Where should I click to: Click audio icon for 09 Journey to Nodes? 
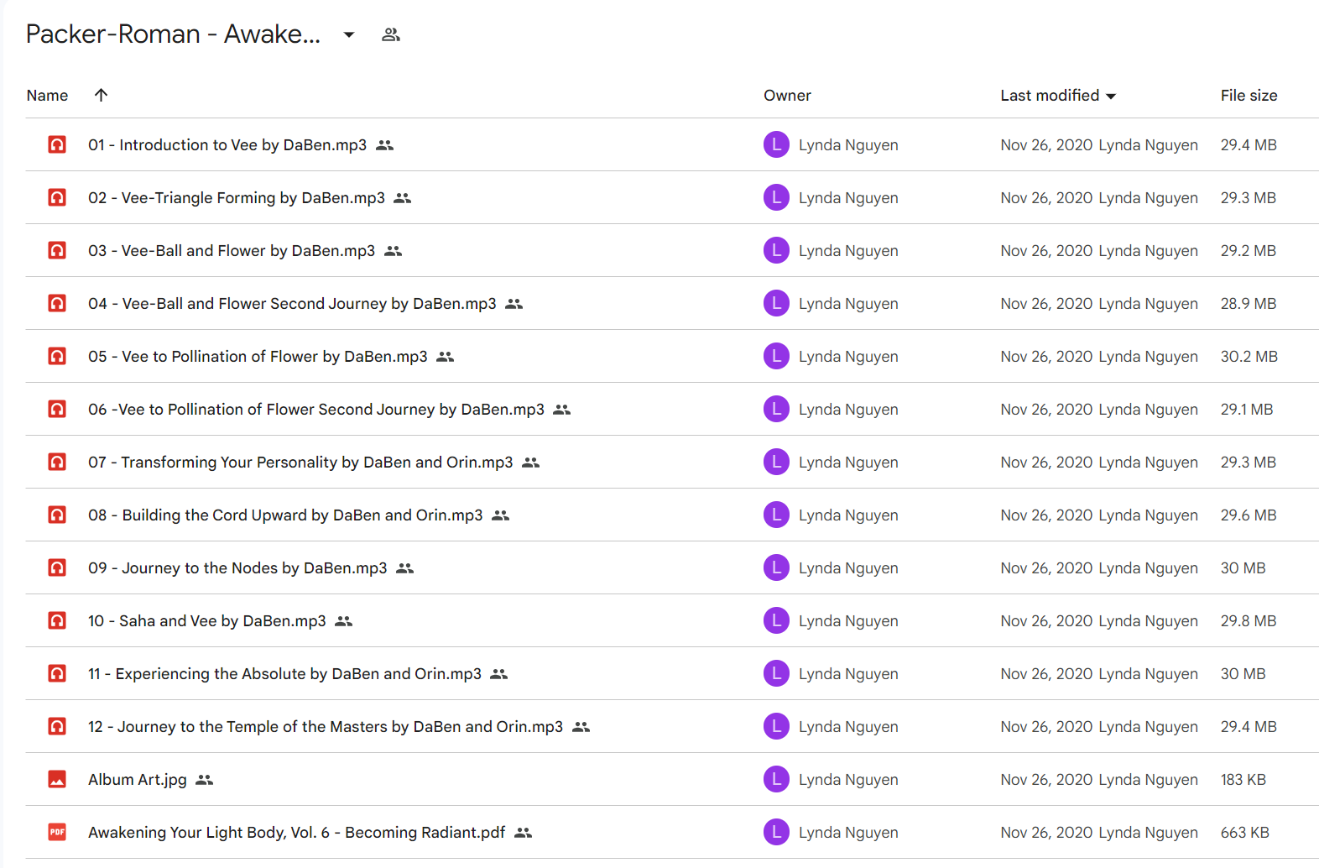pyautogui.click(x=57, y=567)
